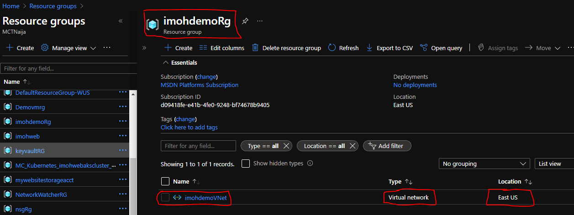This screenshot has width=574, height=215.
Task: Open the Move dropdown
Action: coord(542,48)
